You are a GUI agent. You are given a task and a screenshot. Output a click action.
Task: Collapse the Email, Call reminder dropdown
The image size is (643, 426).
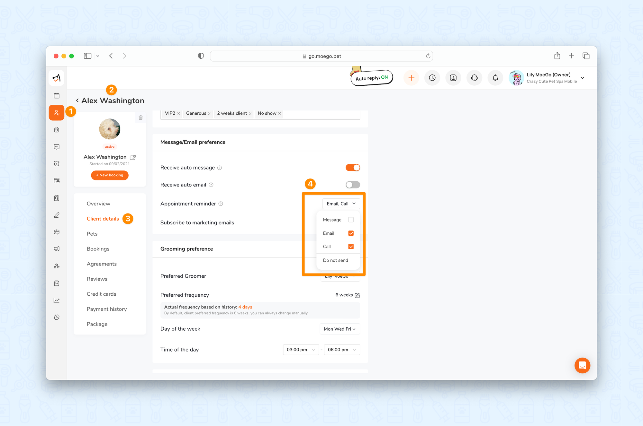(x=341, y=204)
